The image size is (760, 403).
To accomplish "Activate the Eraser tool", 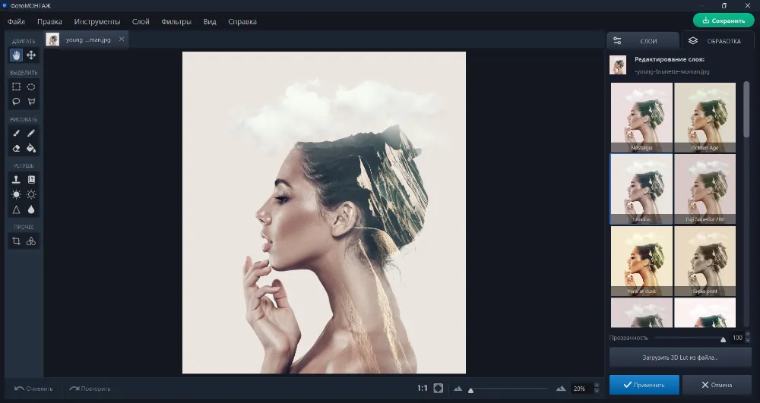I will (x=16, y=148).
